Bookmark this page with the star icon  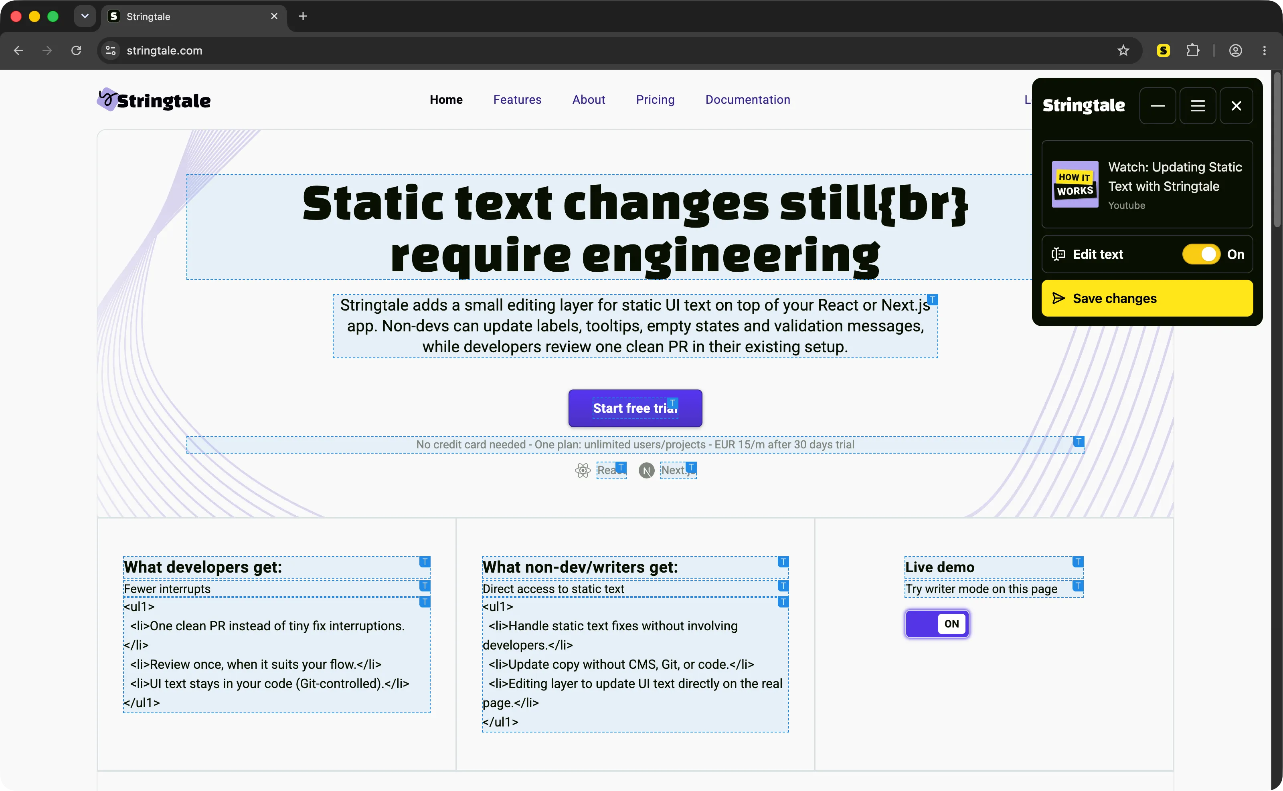(x=1123, y=50)
